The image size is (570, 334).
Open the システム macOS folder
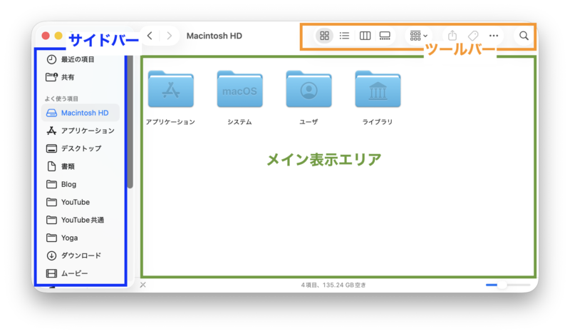(239, 89)
